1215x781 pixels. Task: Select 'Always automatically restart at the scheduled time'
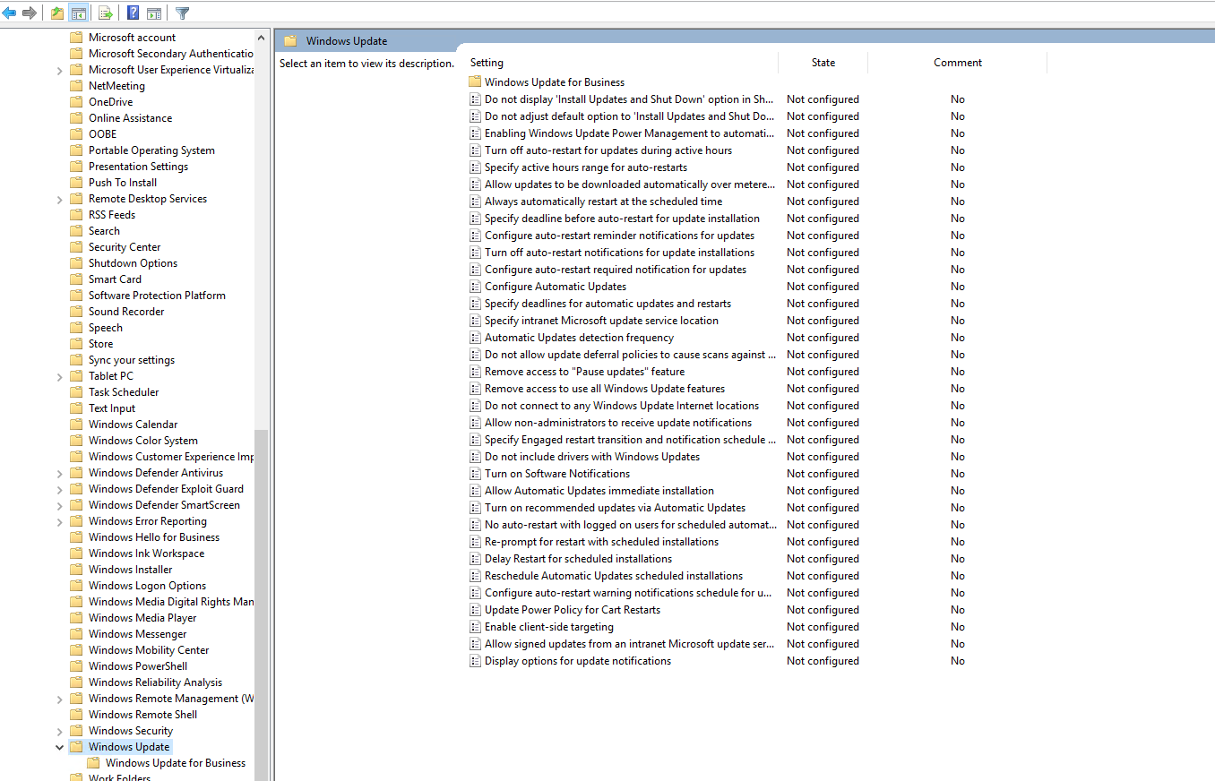click(603, 202)
